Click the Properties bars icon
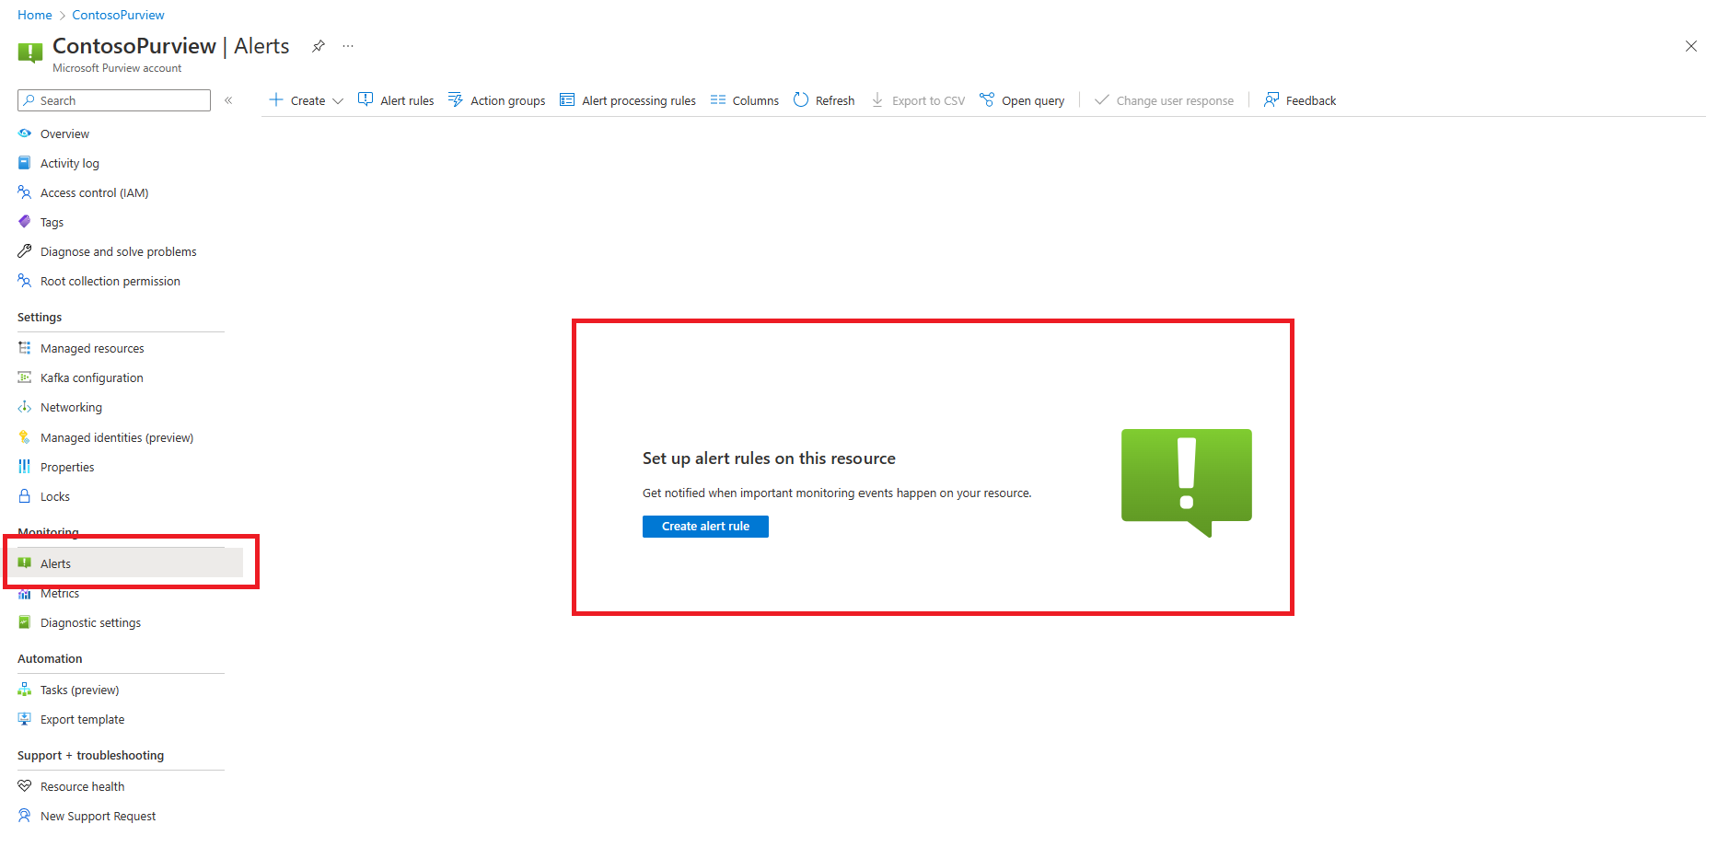Image resolution: width=1718 pixels, height=847 pixels. [x=25, y=467]
